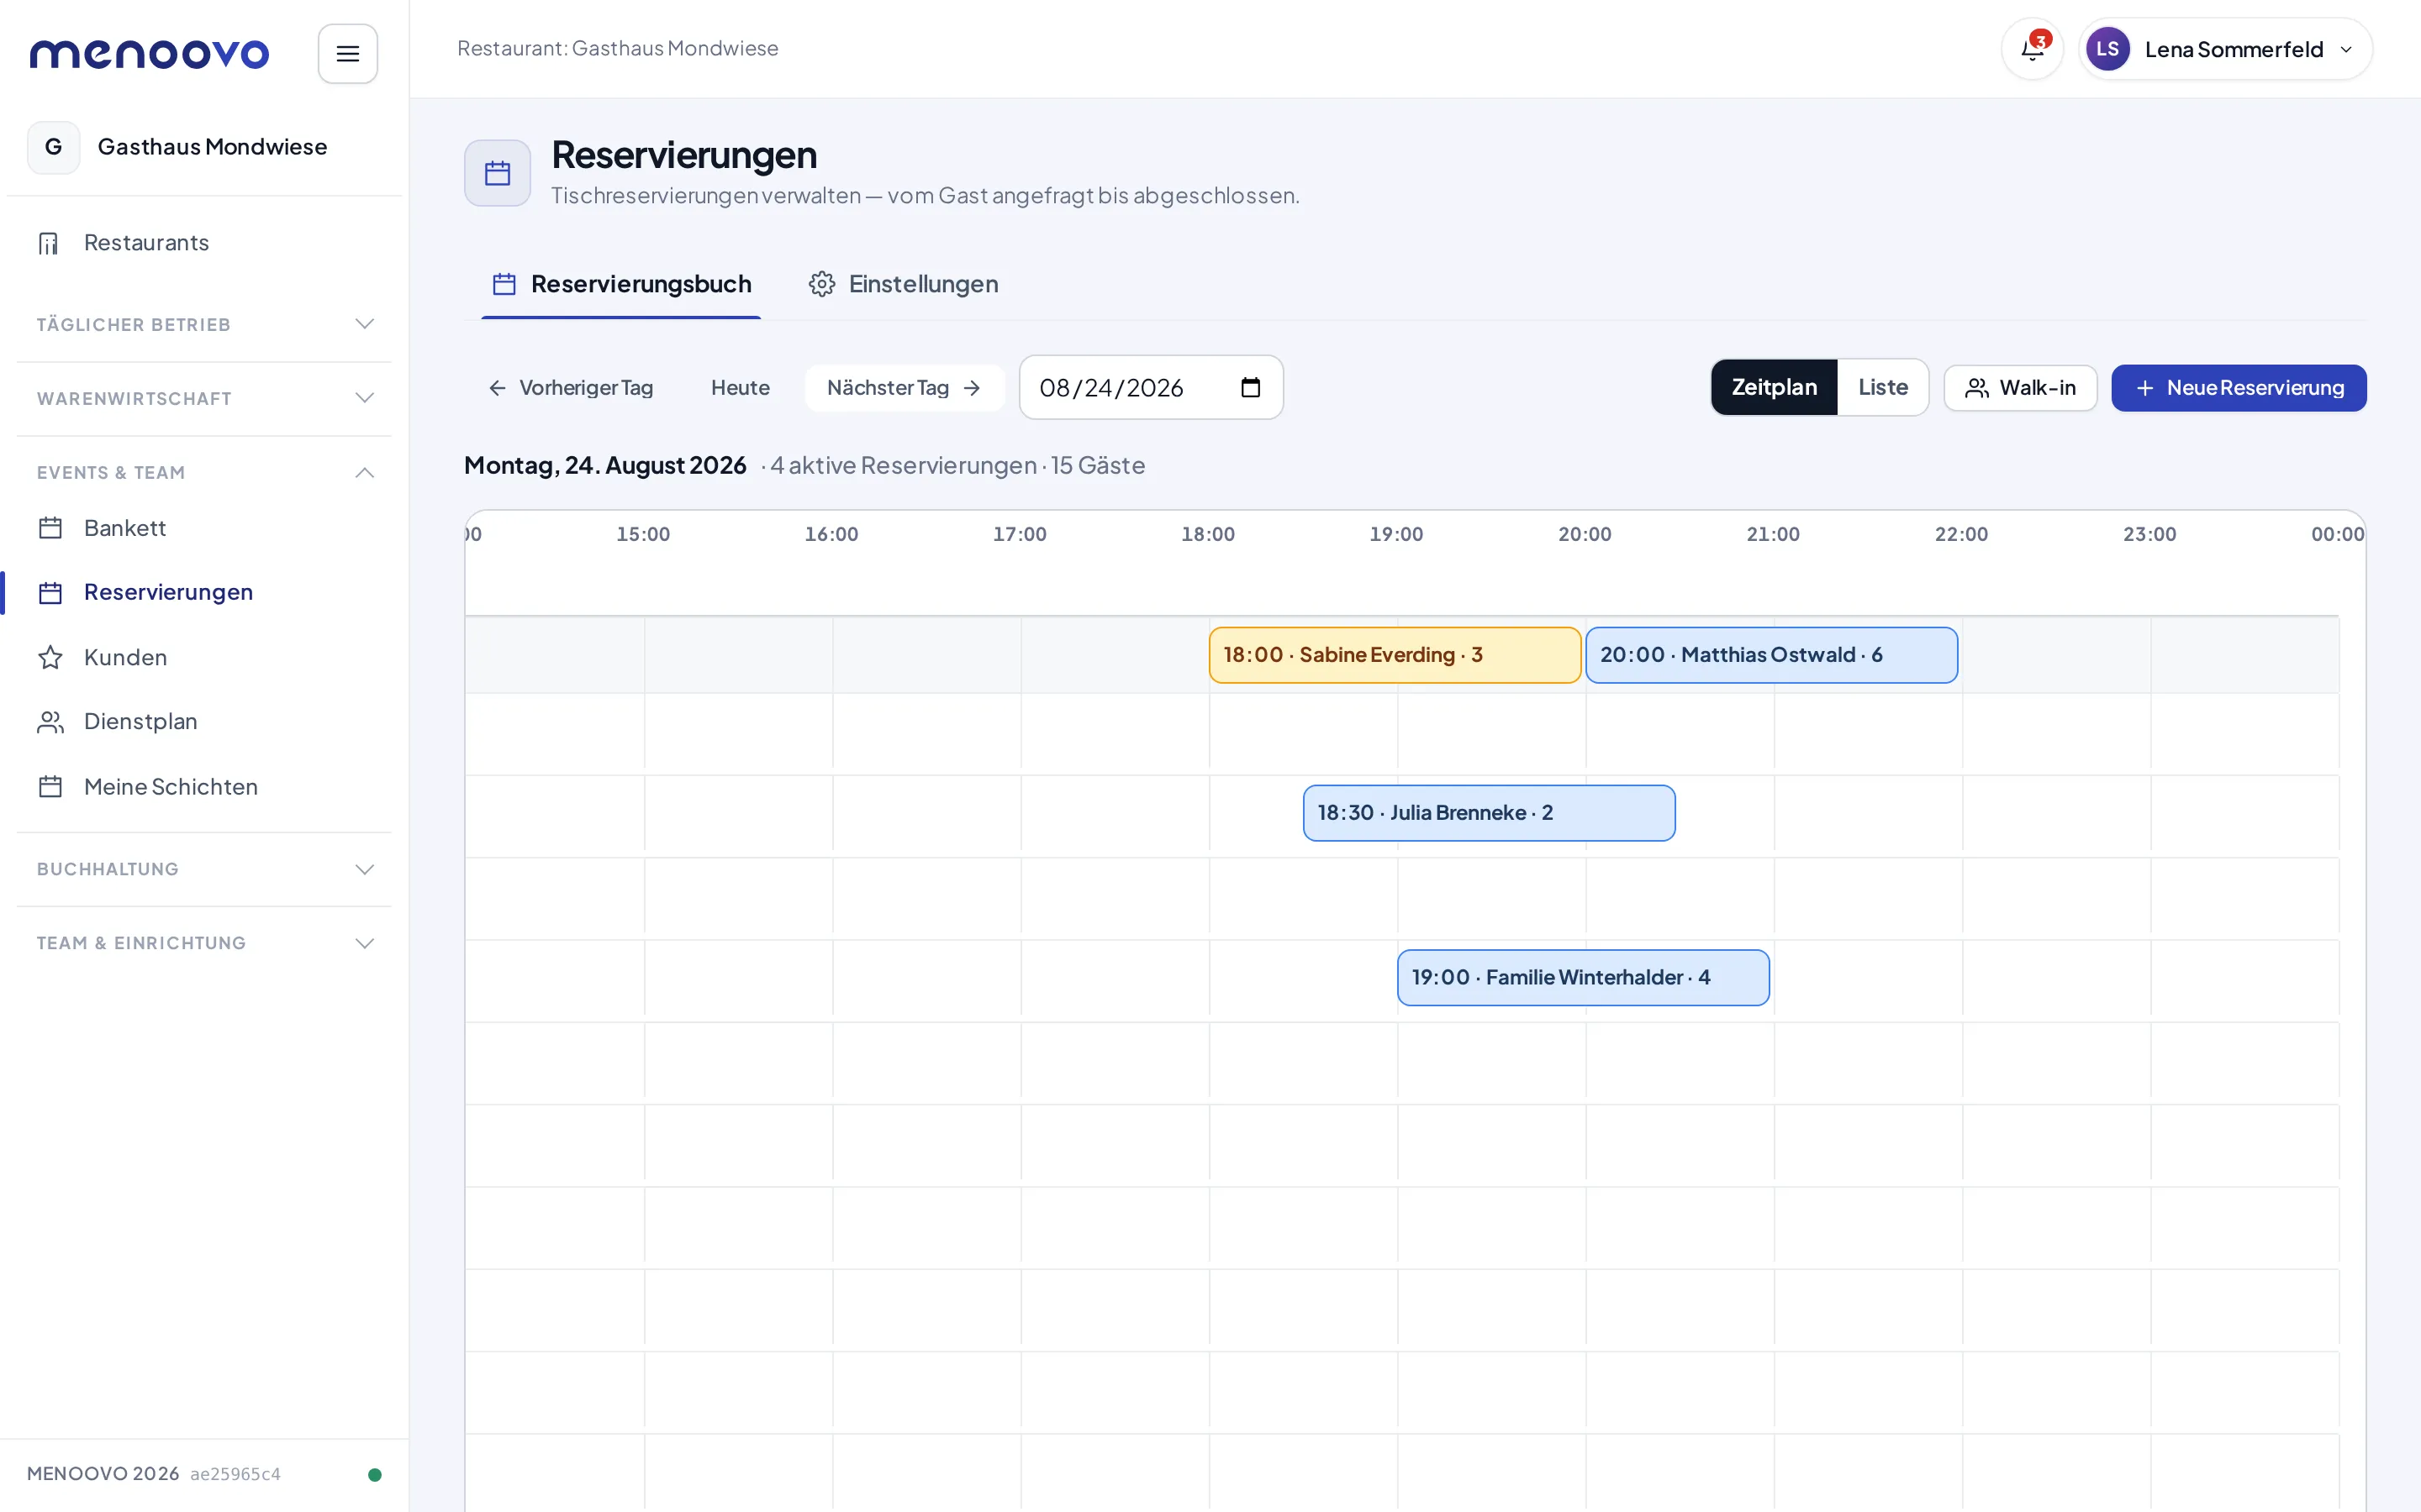The height and width of the screenshot is (1512, 2421).
Task: Open the date picker calendar icon
Action: pos(1251,388)
